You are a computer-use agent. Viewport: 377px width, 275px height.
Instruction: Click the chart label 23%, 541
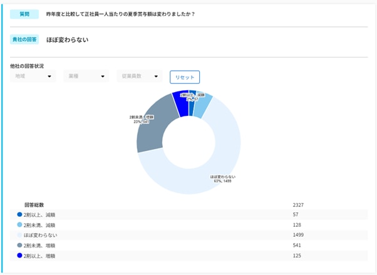click(142, 122)
